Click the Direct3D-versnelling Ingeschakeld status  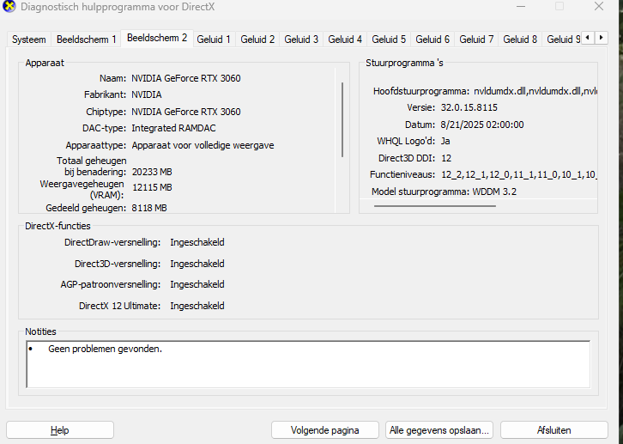pyautogui.click(x=197, y=264)
